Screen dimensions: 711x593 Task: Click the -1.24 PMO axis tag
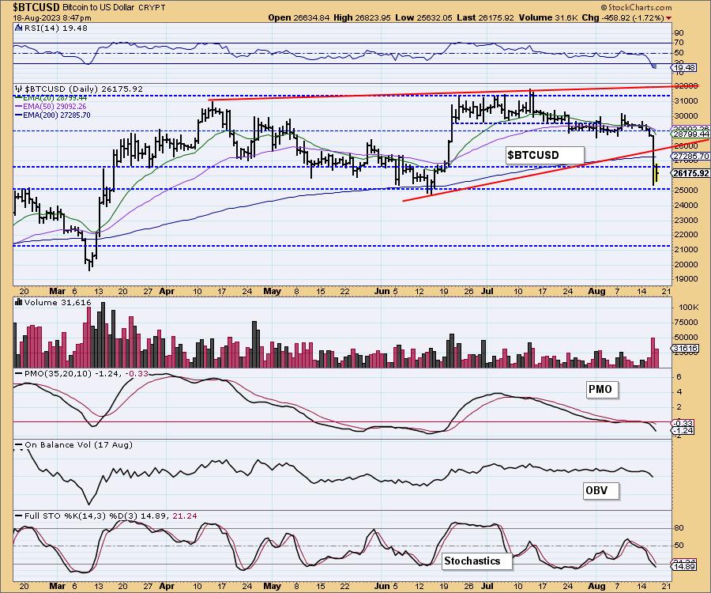683,431
